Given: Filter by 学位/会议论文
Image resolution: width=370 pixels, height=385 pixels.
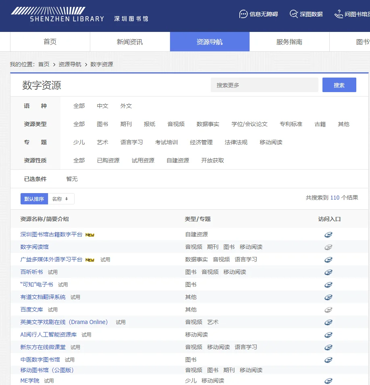Looking at the screenshot, I should [249, 124].
